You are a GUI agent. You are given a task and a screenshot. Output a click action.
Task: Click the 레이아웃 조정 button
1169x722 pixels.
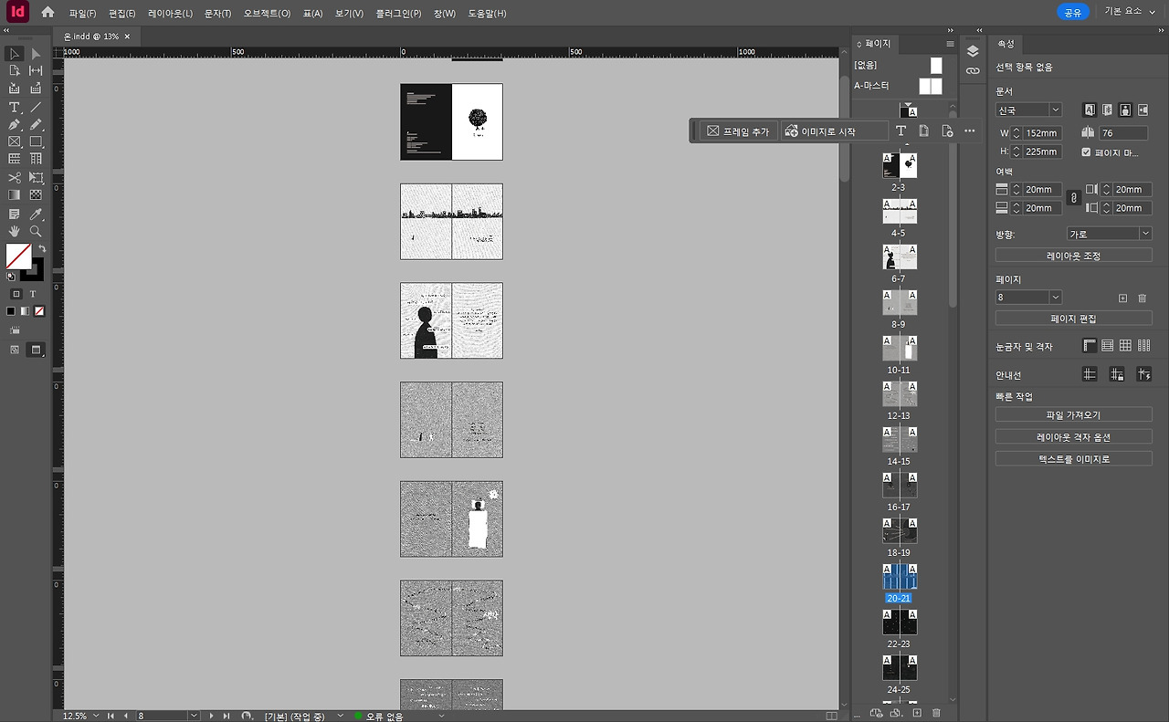click(1074, 256)
